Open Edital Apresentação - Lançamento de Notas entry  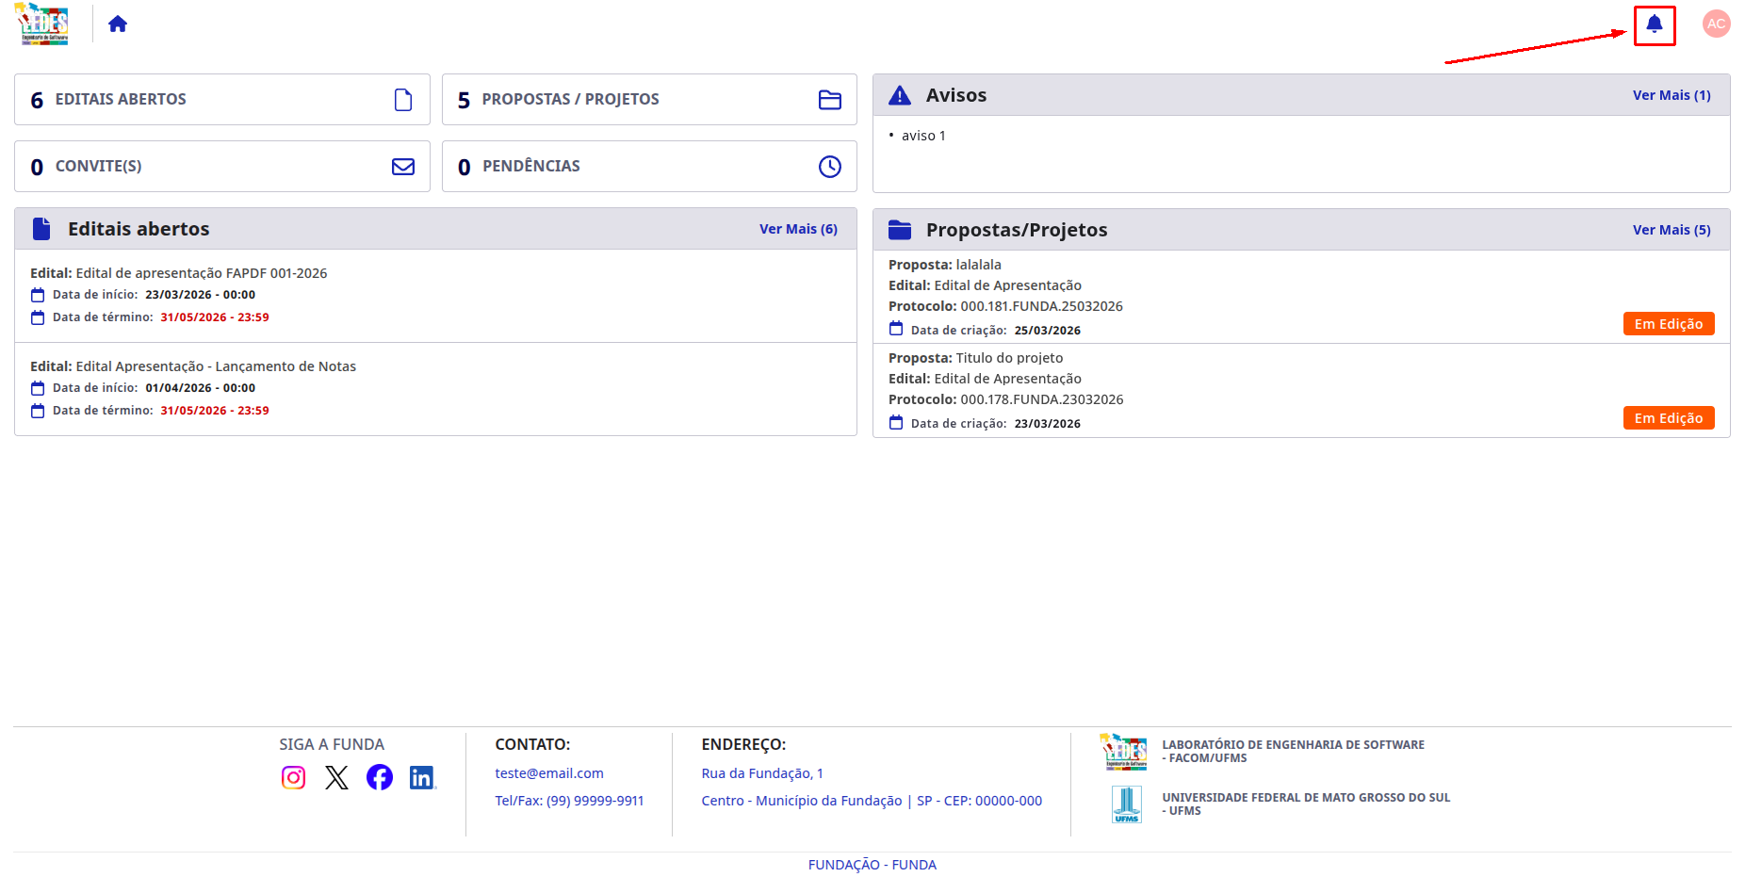pos(435,389)
